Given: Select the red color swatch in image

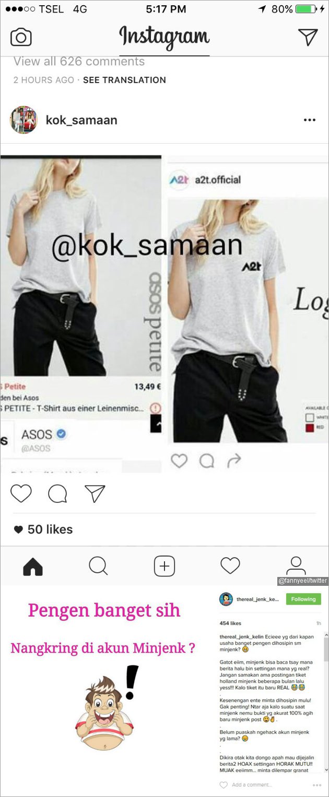Looking at the screenshot, I should (310, 429).
